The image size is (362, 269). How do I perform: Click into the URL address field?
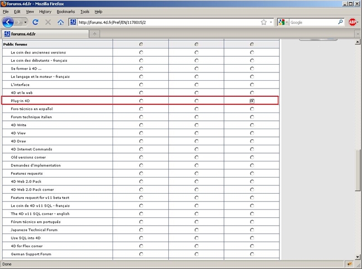pos(167,22)
